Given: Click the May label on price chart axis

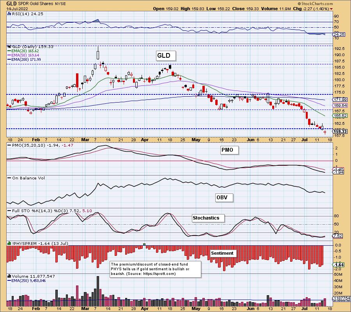Looking at the screenshot, I should (x=196, y=140).
